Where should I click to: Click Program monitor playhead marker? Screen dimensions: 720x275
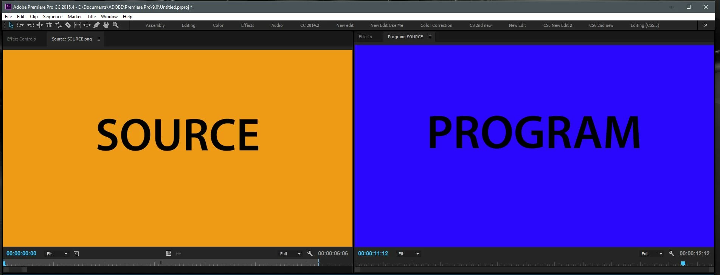[683, 263]
